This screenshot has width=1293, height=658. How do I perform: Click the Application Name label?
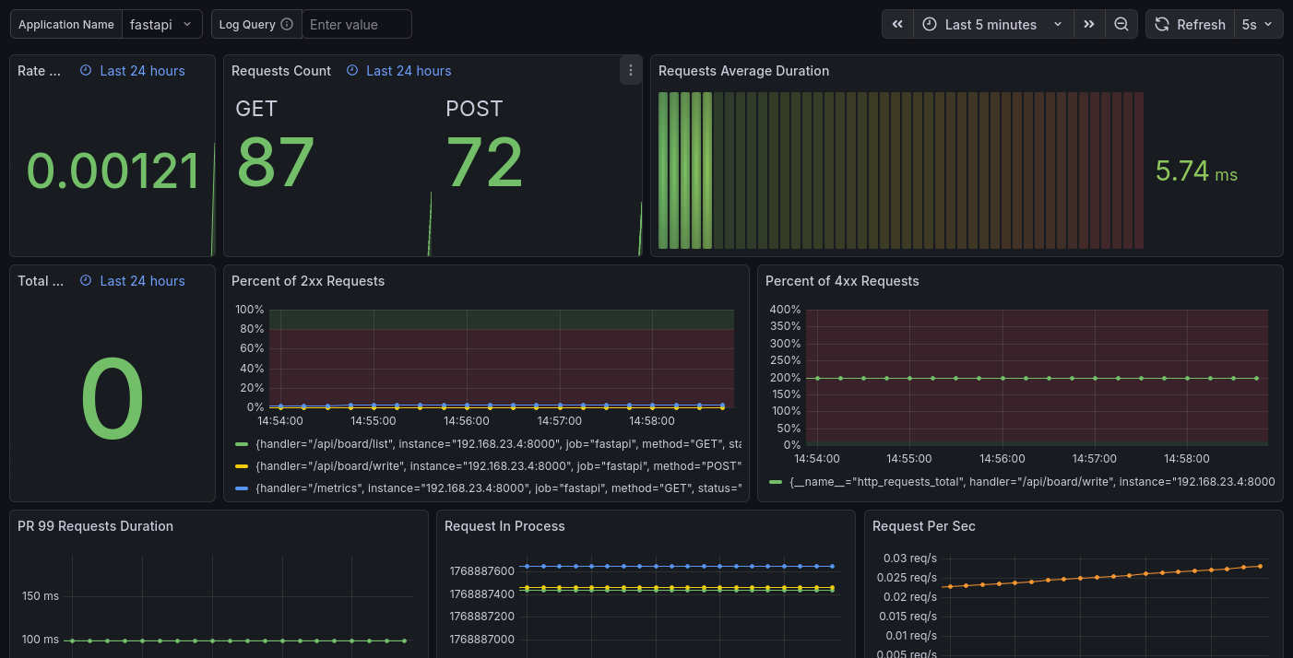[x=66, y=25]
